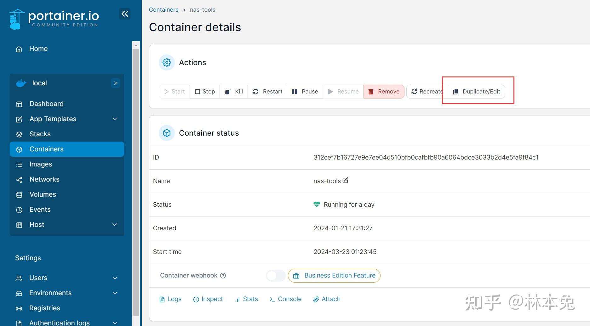Close the local environment selection
590x326 pixels.
coord(115,83)
